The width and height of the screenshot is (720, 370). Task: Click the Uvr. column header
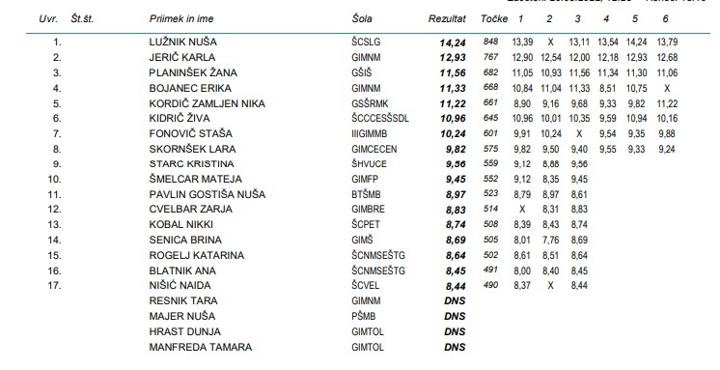click(48, 19)
